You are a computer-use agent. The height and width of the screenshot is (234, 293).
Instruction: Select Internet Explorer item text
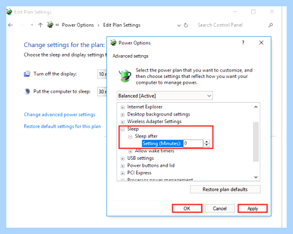point(145,107)
